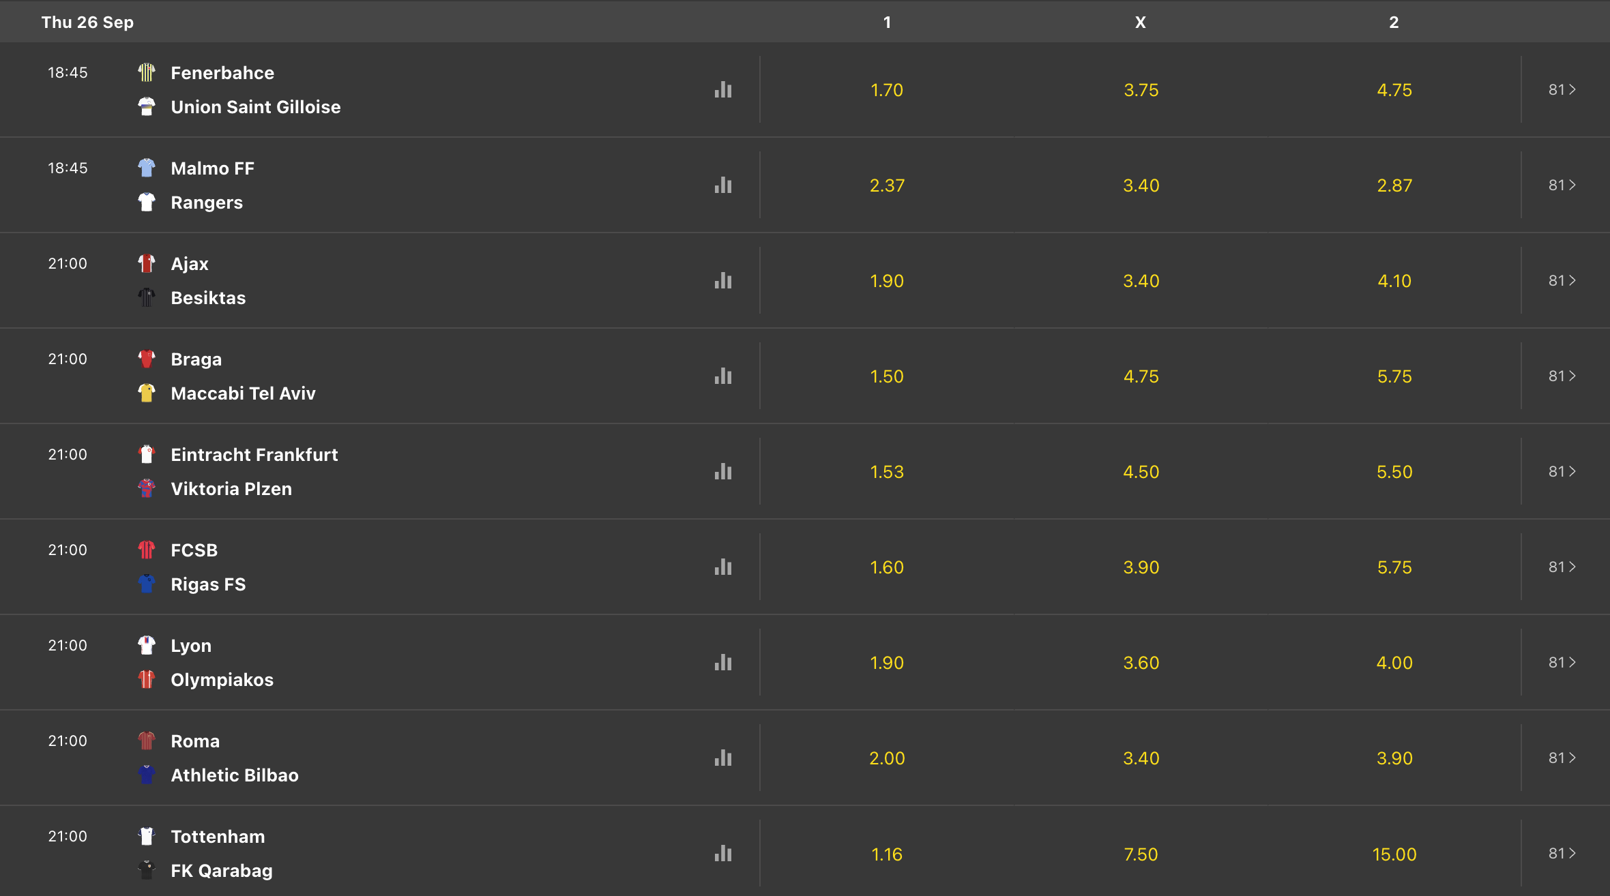Screen dimensions: 1610x896
Task: Open stats icon for Malmo FF vs Rangers
Action: point(723,185)
